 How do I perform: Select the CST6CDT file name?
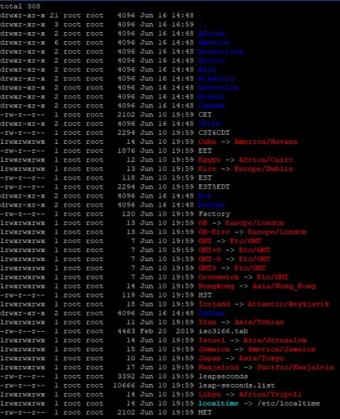(x=214, y=133)
